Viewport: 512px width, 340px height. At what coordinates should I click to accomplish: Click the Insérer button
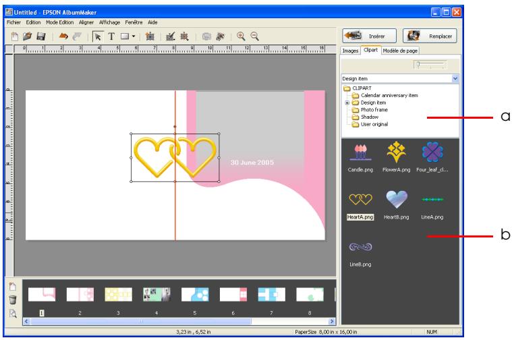pyautogui.click(x=369, y=36)
